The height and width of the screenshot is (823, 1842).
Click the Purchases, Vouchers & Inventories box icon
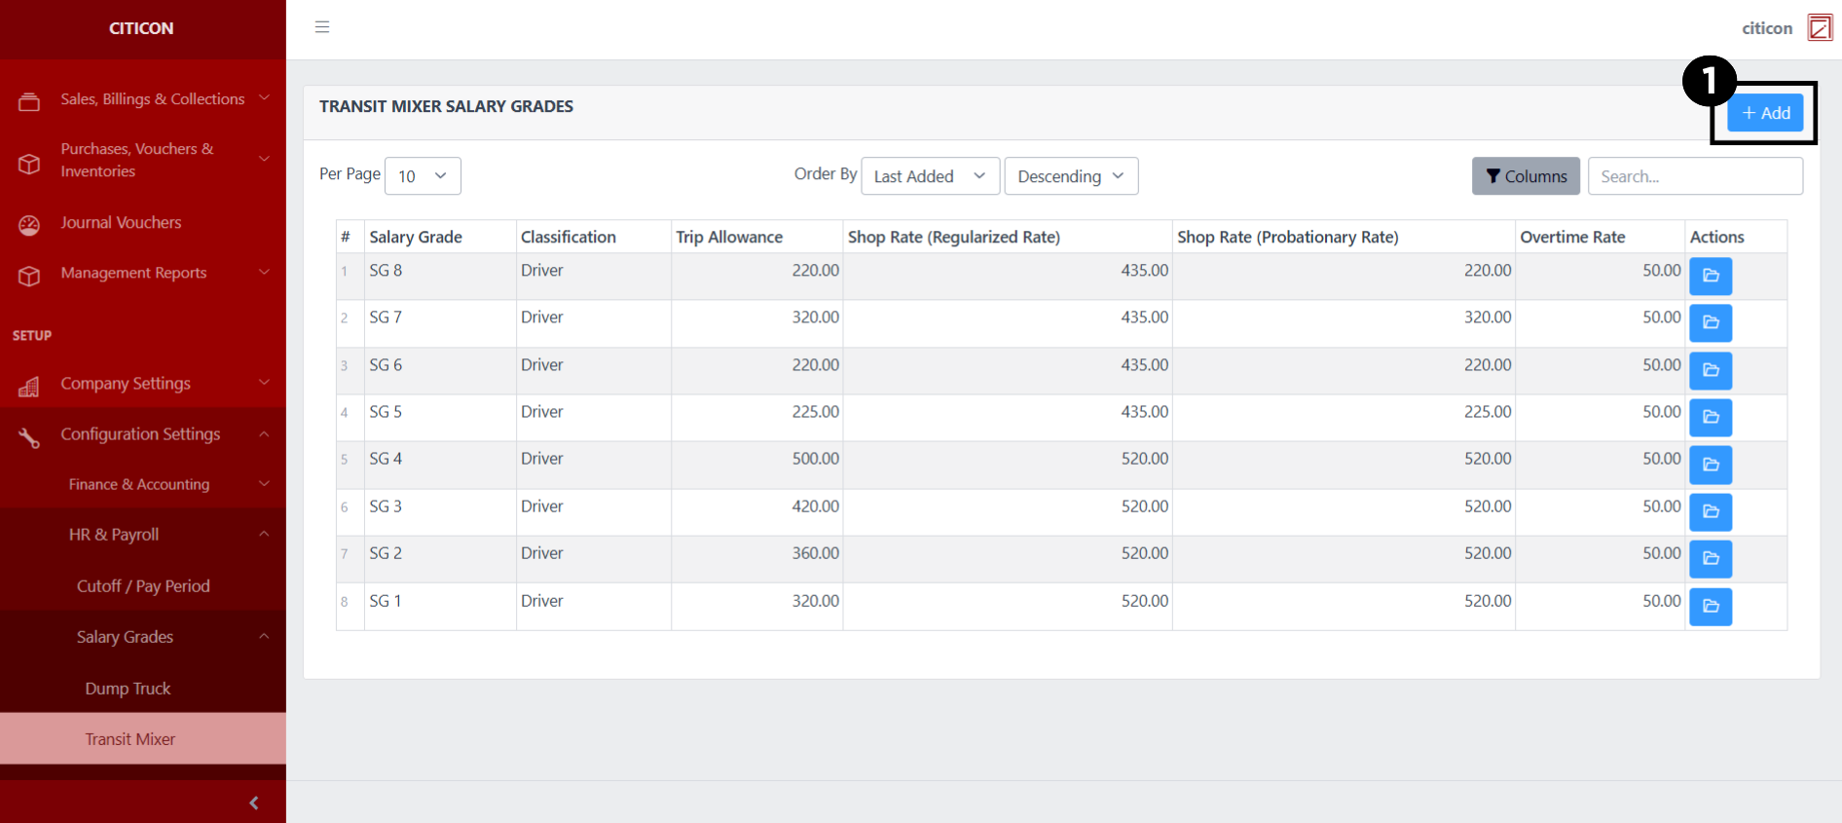coord(29,163)
